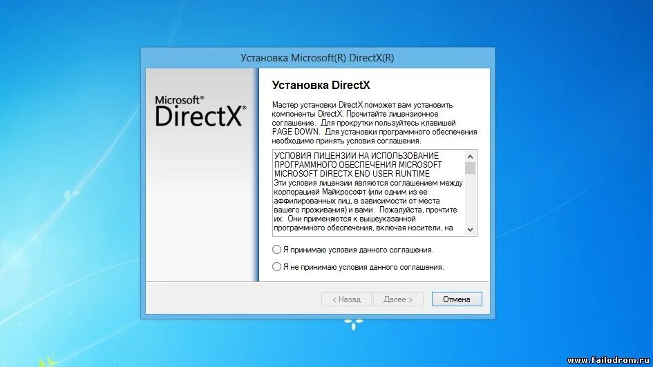This screenshot has width=653, height=367.
Task: Click the line 'PAGE DOWN. Для установки программного обеспечения'
Action: coord(375,132)
